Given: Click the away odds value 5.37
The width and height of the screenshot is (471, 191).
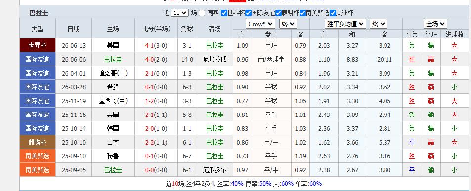Looking at the screenshot, I should click(385, 143).
